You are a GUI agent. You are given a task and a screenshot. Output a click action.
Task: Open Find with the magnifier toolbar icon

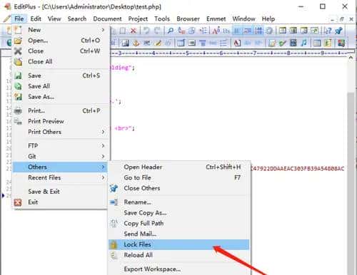click(x=171, y=31)
